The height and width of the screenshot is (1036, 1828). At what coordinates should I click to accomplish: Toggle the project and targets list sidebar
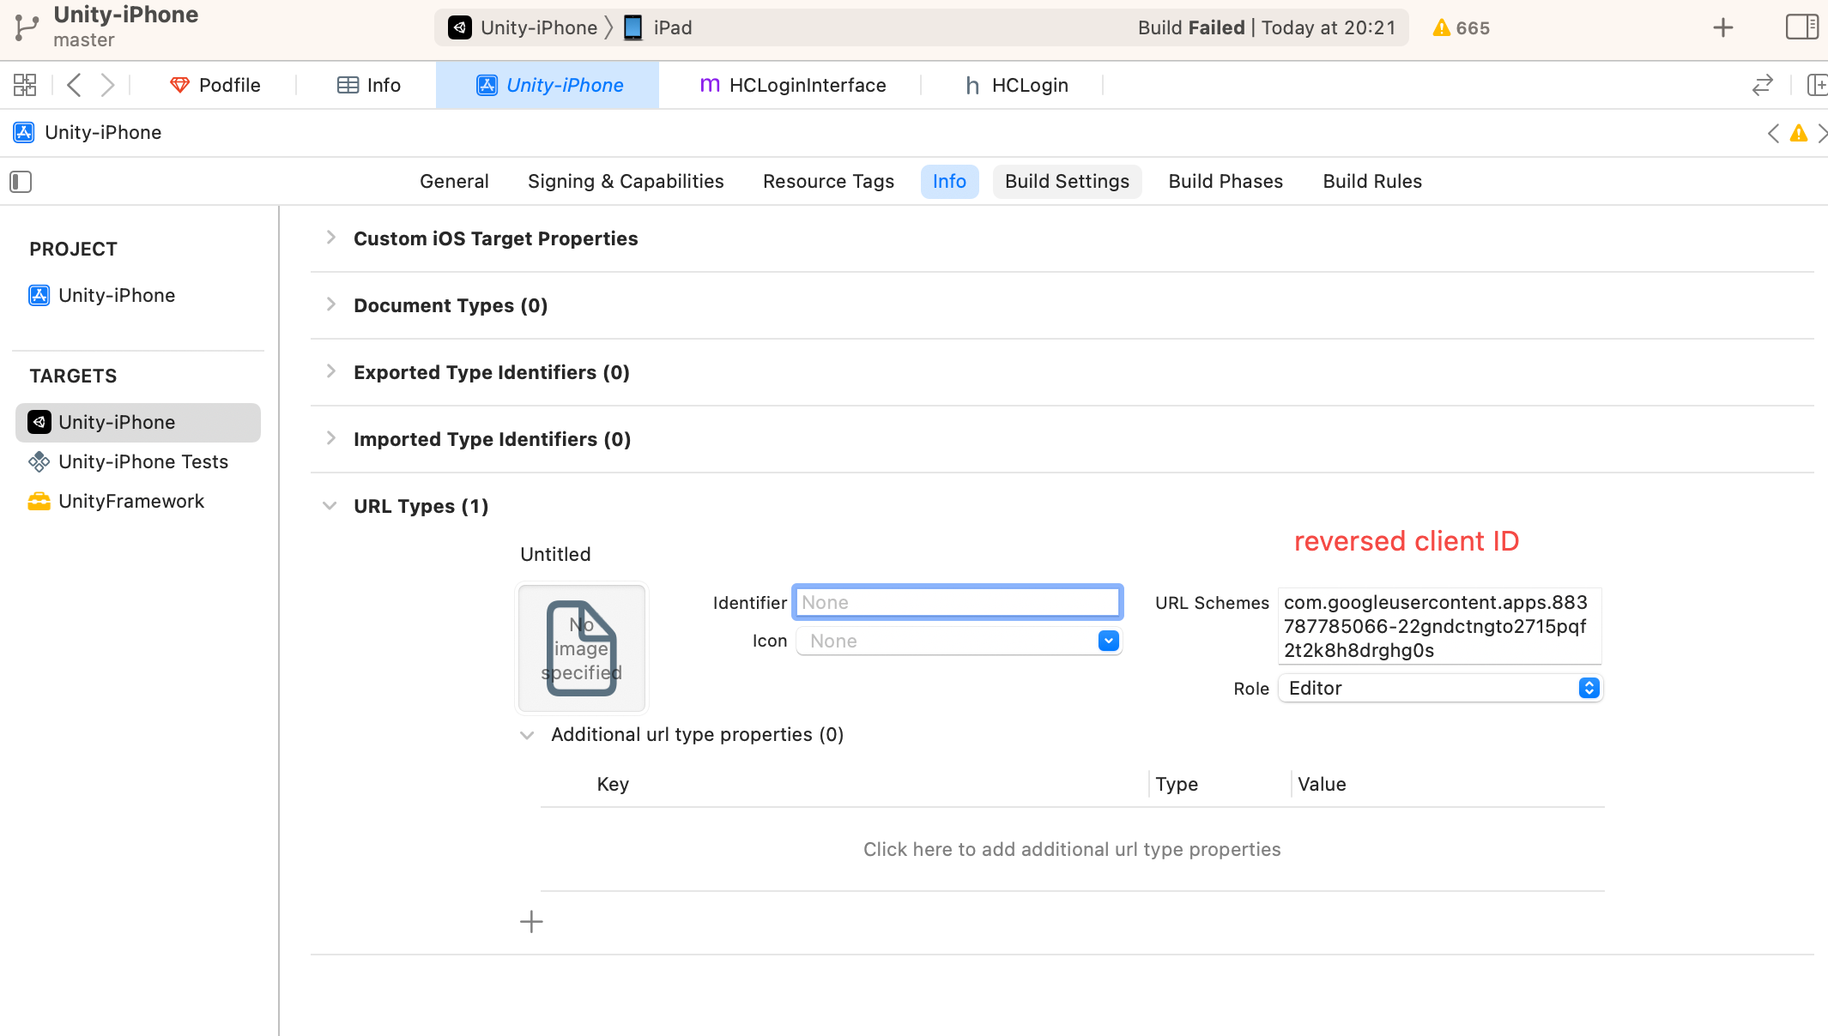(x=21, y=182)
